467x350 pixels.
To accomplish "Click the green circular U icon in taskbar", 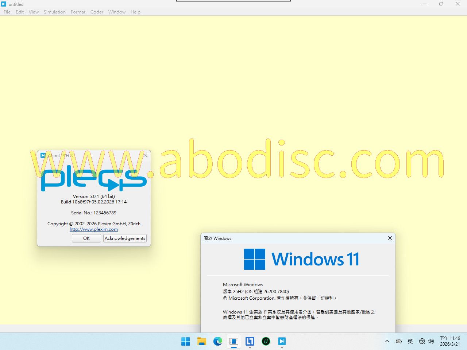I will click(x=266, y=341).
